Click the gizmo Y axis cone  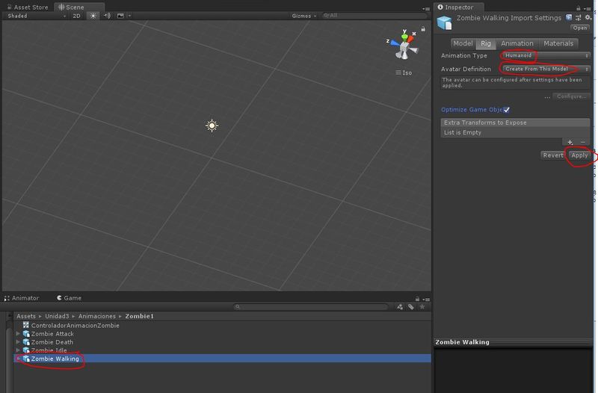pyautogui.click(x=404, y=37)
